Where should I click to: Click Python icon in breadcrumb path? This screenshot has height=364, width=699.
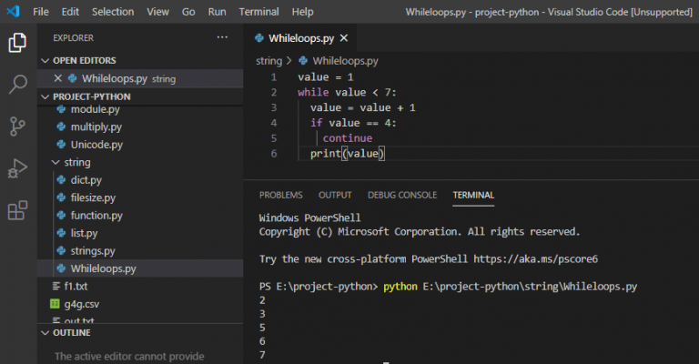[x=303, y=61]
